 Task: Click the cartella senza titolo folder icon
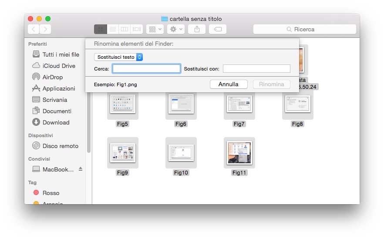pyautogui.click(x=164, y=19)
